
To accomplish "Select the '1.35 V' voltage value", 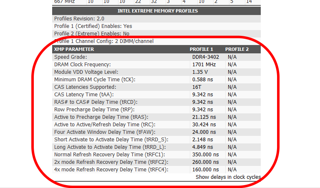I will pyautogui.click(x=200, y=72).
